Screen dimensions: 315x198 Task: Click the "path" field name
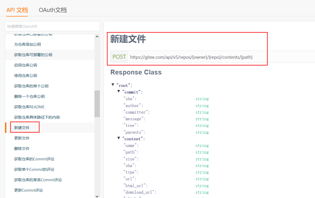[x=131, y=152]
